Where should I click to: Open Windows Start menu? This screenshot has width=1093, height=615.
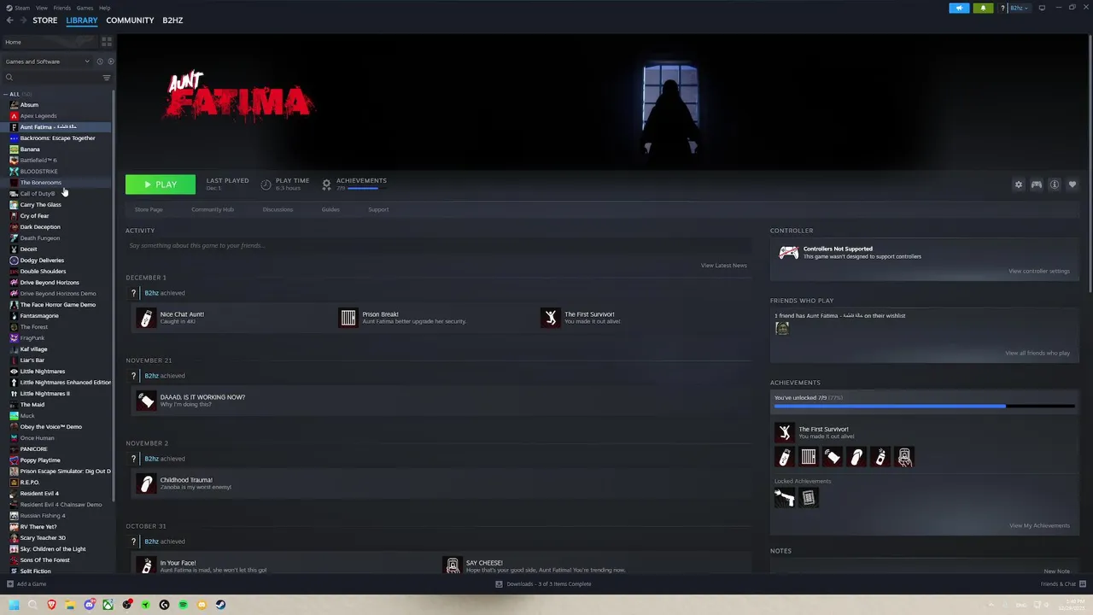(x=14, y=605)
